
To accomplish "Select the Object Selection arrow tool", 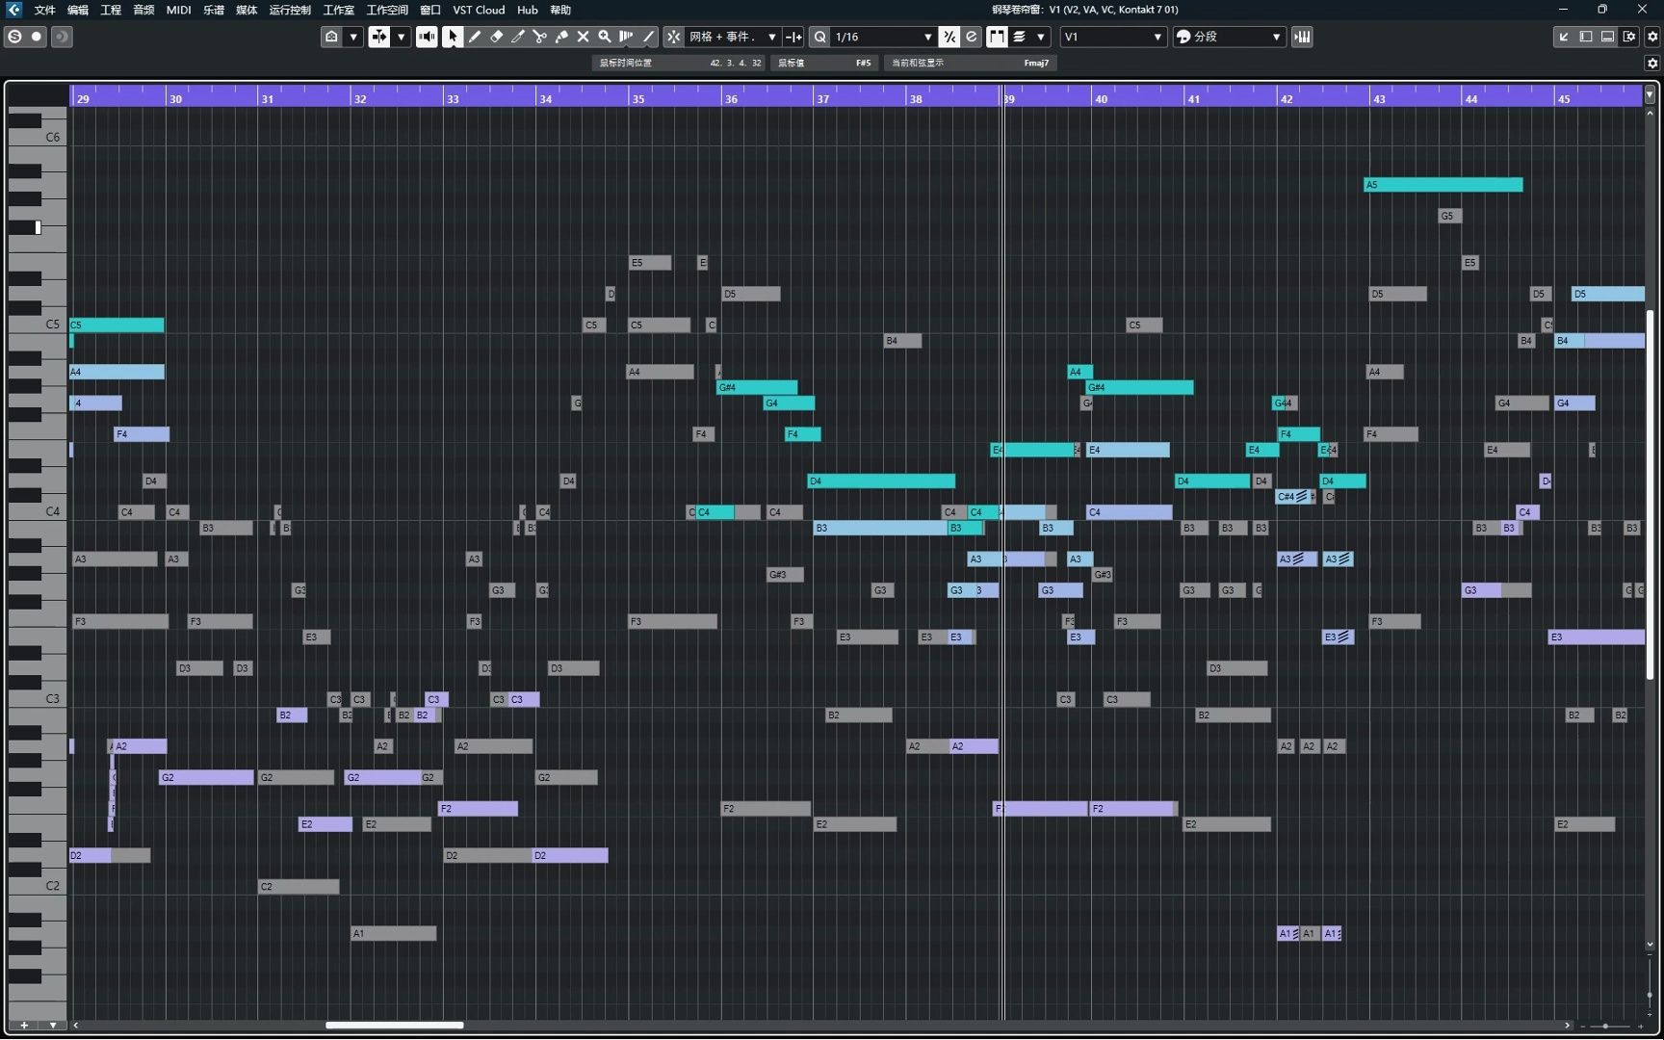I will [453, 37].
